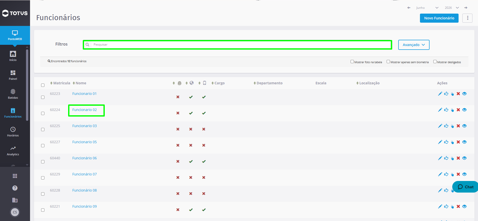
Task: Click thumbs-up icon for Funcionario 05
Action: click(x=446, y=142)
